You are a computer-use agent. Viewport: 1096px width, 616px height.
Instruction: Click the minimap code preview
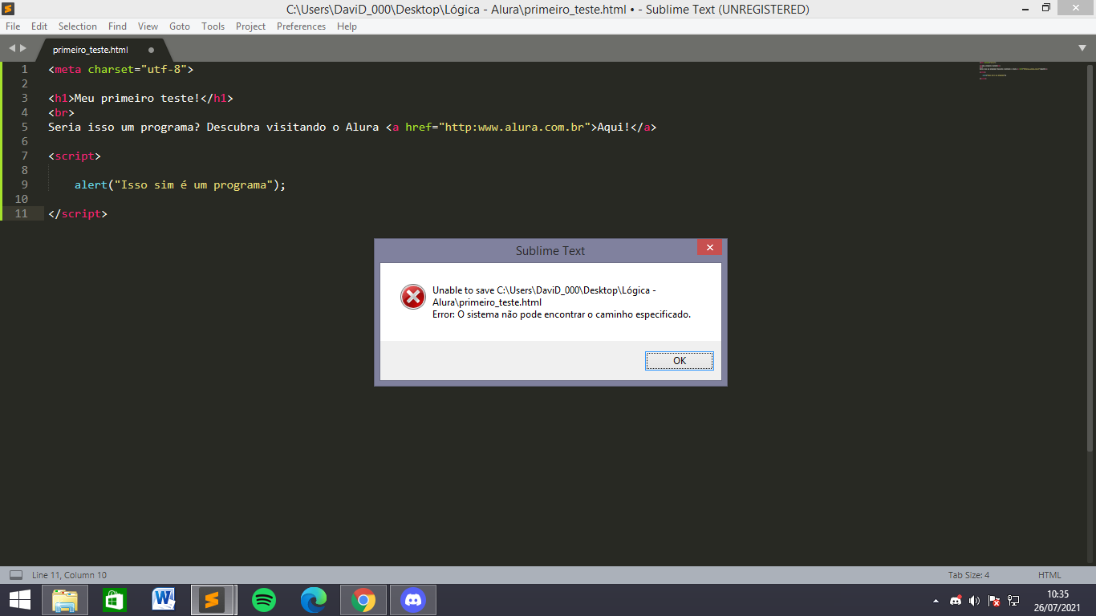1013,71
